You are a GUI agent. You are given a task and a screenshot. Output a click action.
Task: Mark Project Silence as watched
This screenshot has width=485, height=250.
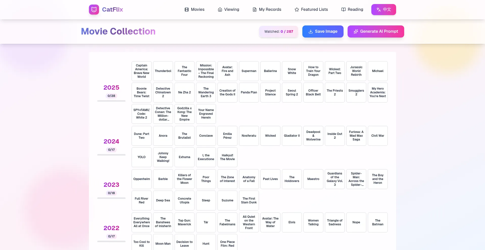270,93
